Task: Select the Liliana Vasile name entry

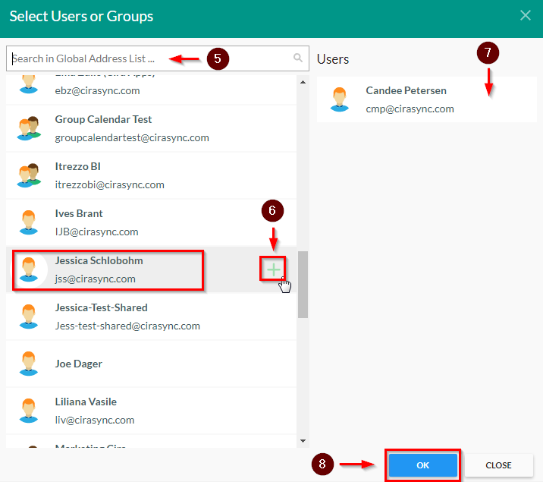Action: coord(86,402)
